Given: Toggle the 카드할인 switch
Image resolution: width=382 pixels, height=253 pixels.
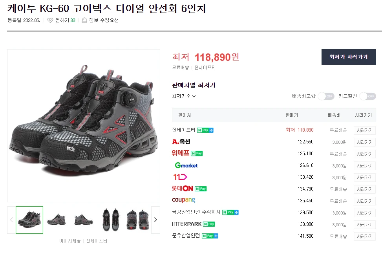Looking at the screenshot, I should [x=367, y=96].
